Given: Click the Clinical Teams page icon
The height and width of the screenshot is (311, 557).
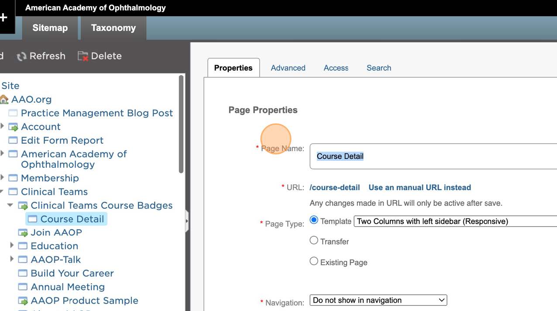Looking at the screenshot, I should [13, 192].
